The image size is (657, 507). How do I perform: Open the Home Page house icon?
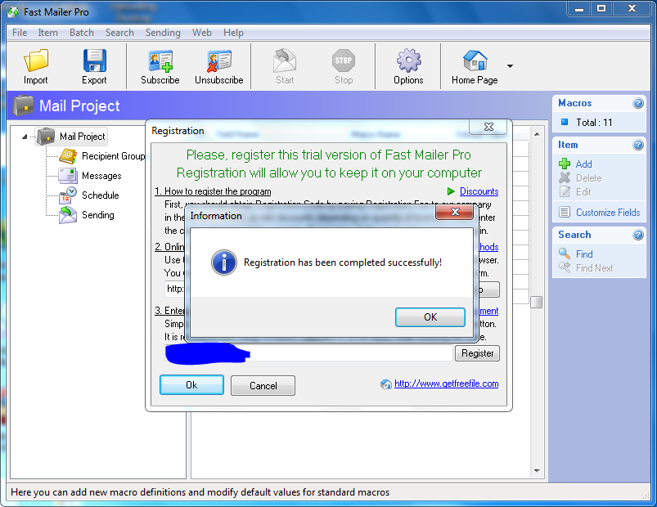(x=475, y=61)
